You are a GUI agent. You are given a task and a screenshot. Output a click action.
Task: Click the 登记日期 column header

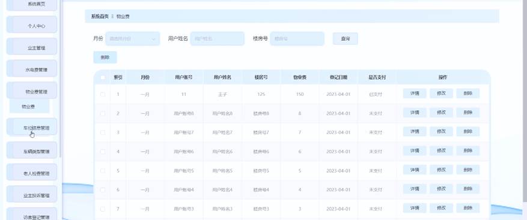(x=338, y=77)
